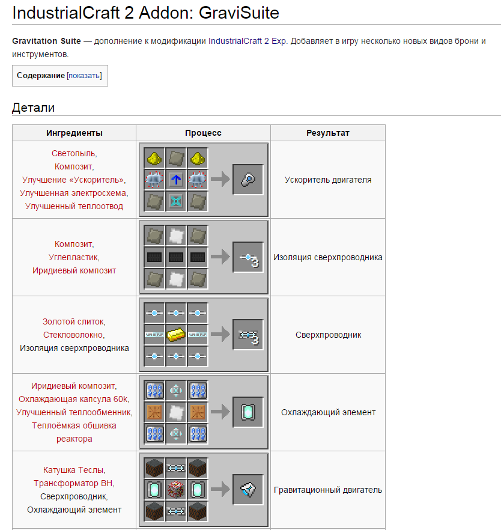Click the Ингредиенты column header
This screenshot has width=501, height=530.
(74, 133)
